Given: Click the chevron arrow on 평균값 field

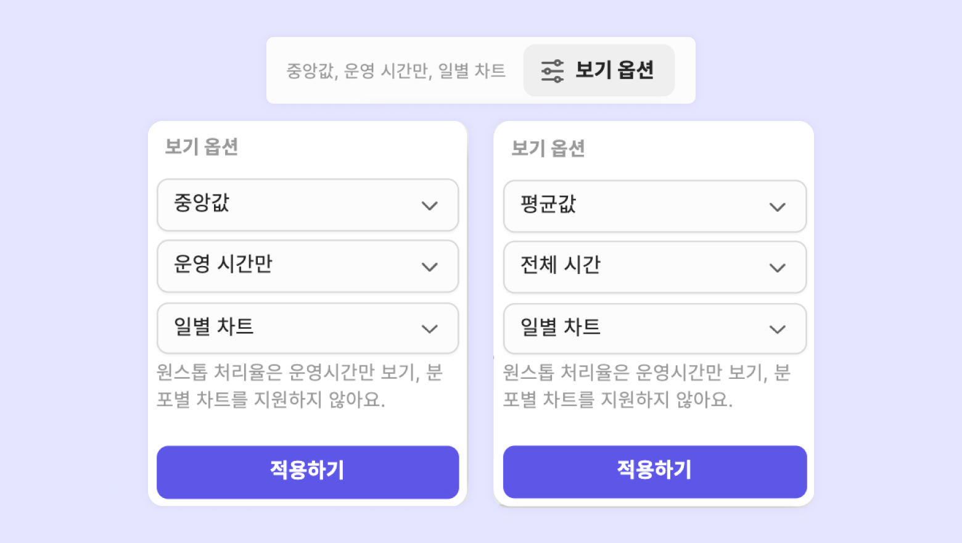Looking at the screenshot, I should [x=778, y=207].
